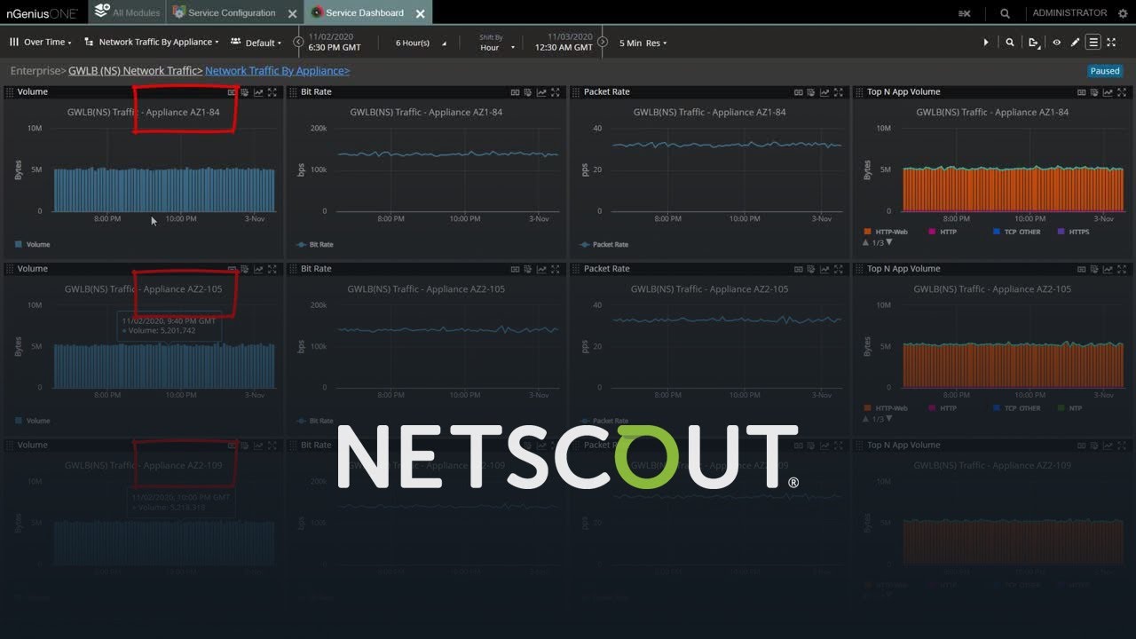1136x639 pixels.
Task: Maximize the AZ1-84 Bit Rate panel
Action: [x=556, y=92]
